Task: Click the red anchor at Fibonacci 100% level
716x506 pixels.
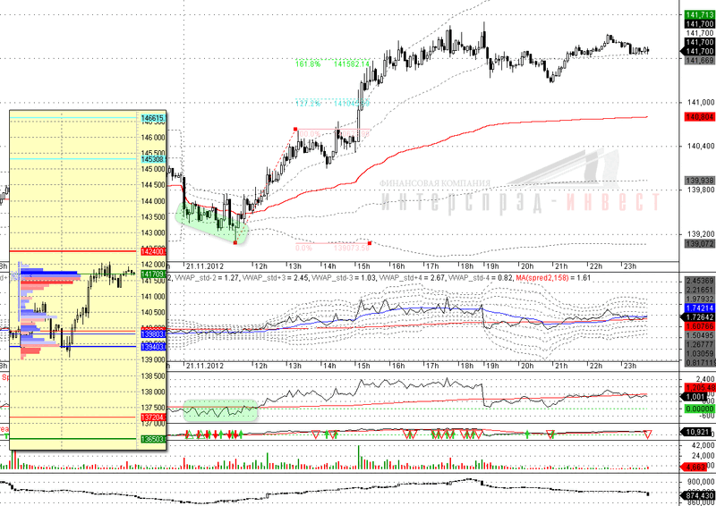Action: click(x=295, y=131)
